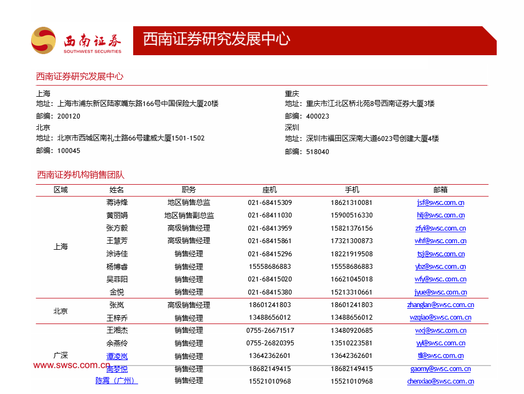Click mobile number 17321300873
Image resolution: width=524 pixels, height=394 pixels.
pos(352,241)
